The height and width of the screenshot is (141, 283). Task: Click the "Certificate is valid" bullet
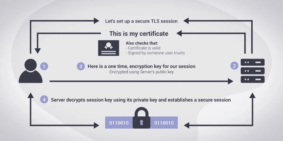tap(143, 48)
